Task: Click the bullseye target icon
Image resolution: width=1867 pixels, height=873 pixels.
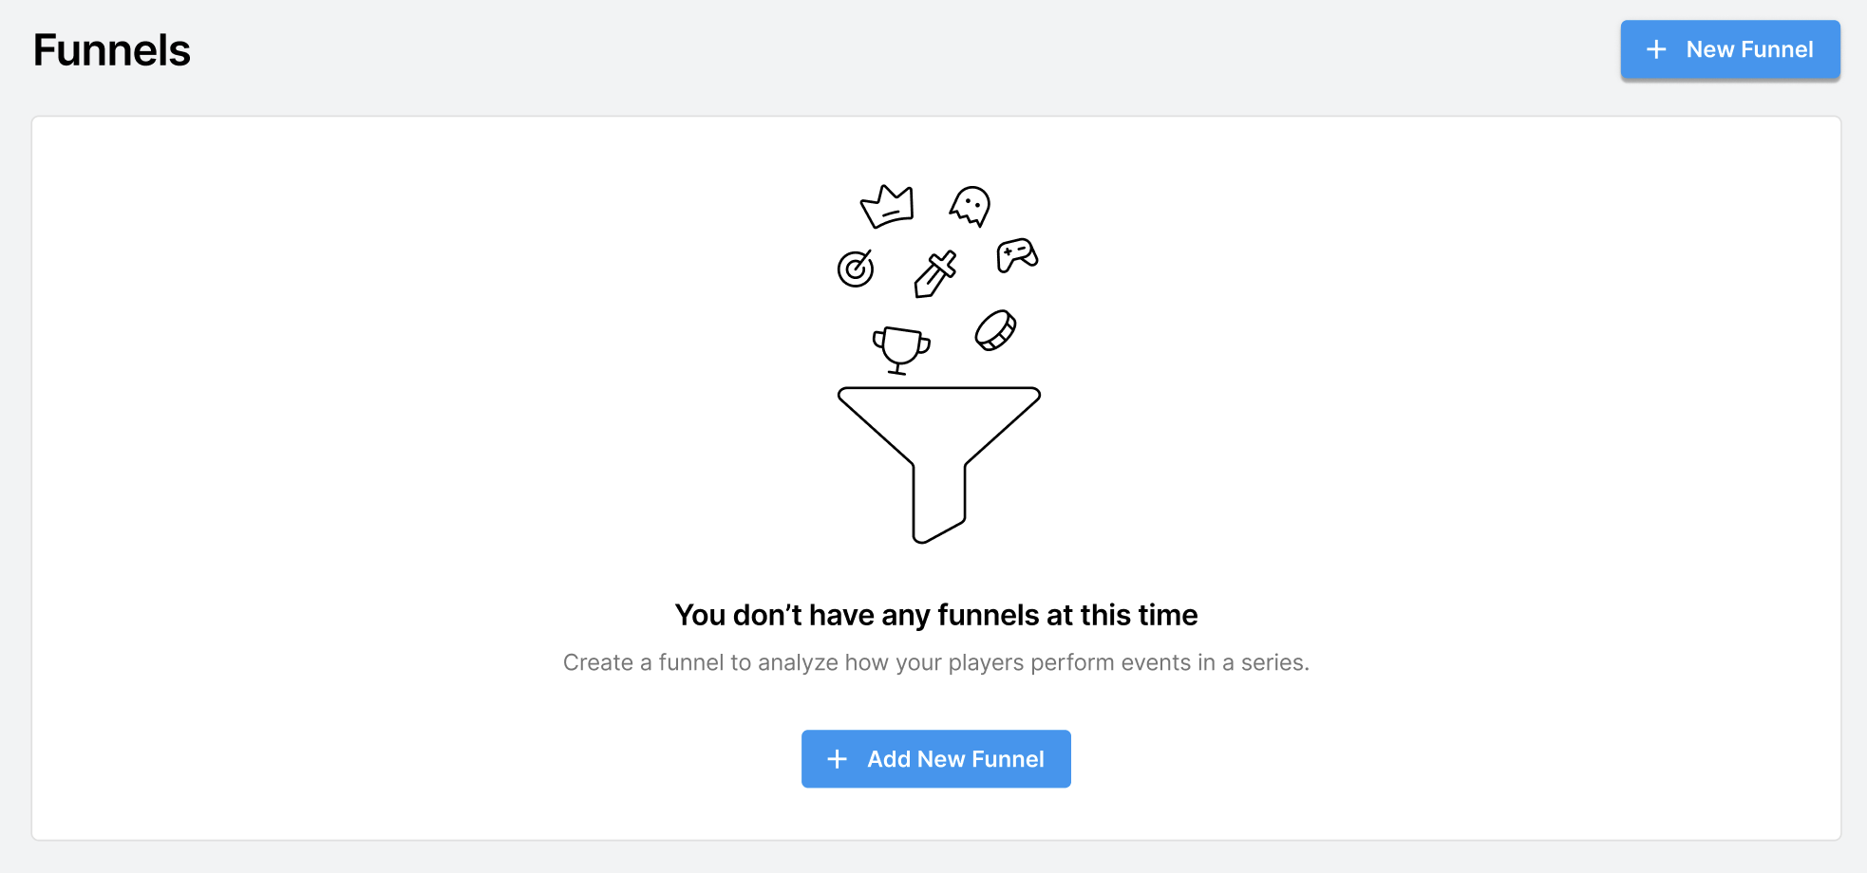Action: point(856,269)
